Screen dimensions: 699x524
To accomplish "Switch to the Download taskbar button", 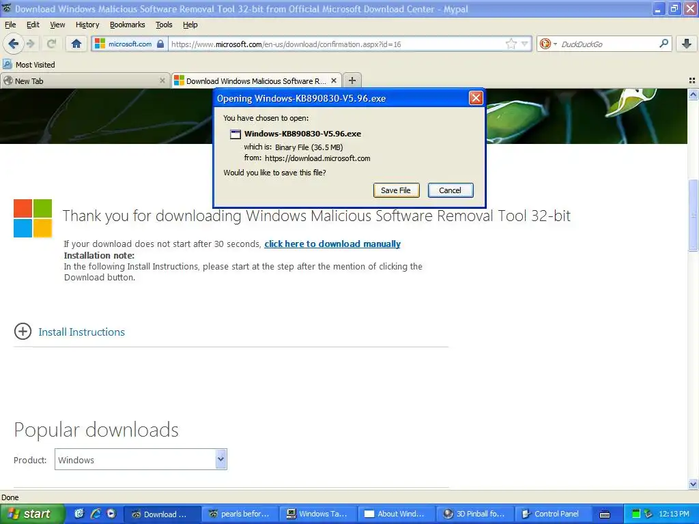I will tap(161, 514).
